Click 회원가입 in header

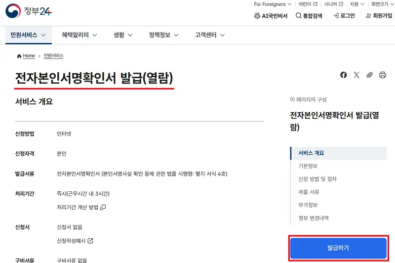379,16
